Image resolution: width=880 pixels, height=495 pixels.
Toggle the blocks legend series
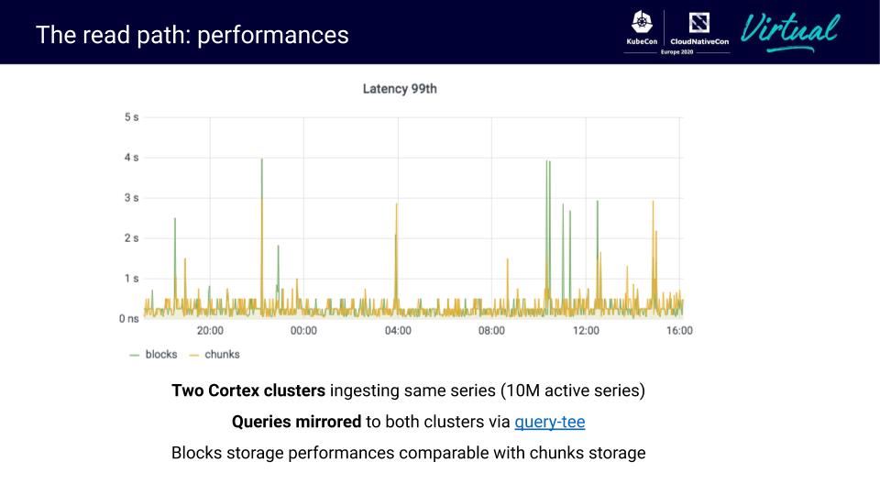coord(161,354)
